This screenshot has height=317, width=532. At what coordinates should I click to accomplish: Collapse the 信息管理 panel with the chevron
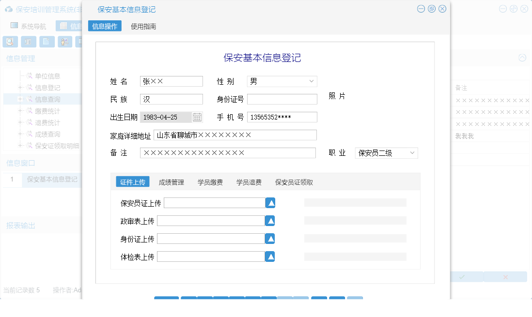(x=522, y=58)
